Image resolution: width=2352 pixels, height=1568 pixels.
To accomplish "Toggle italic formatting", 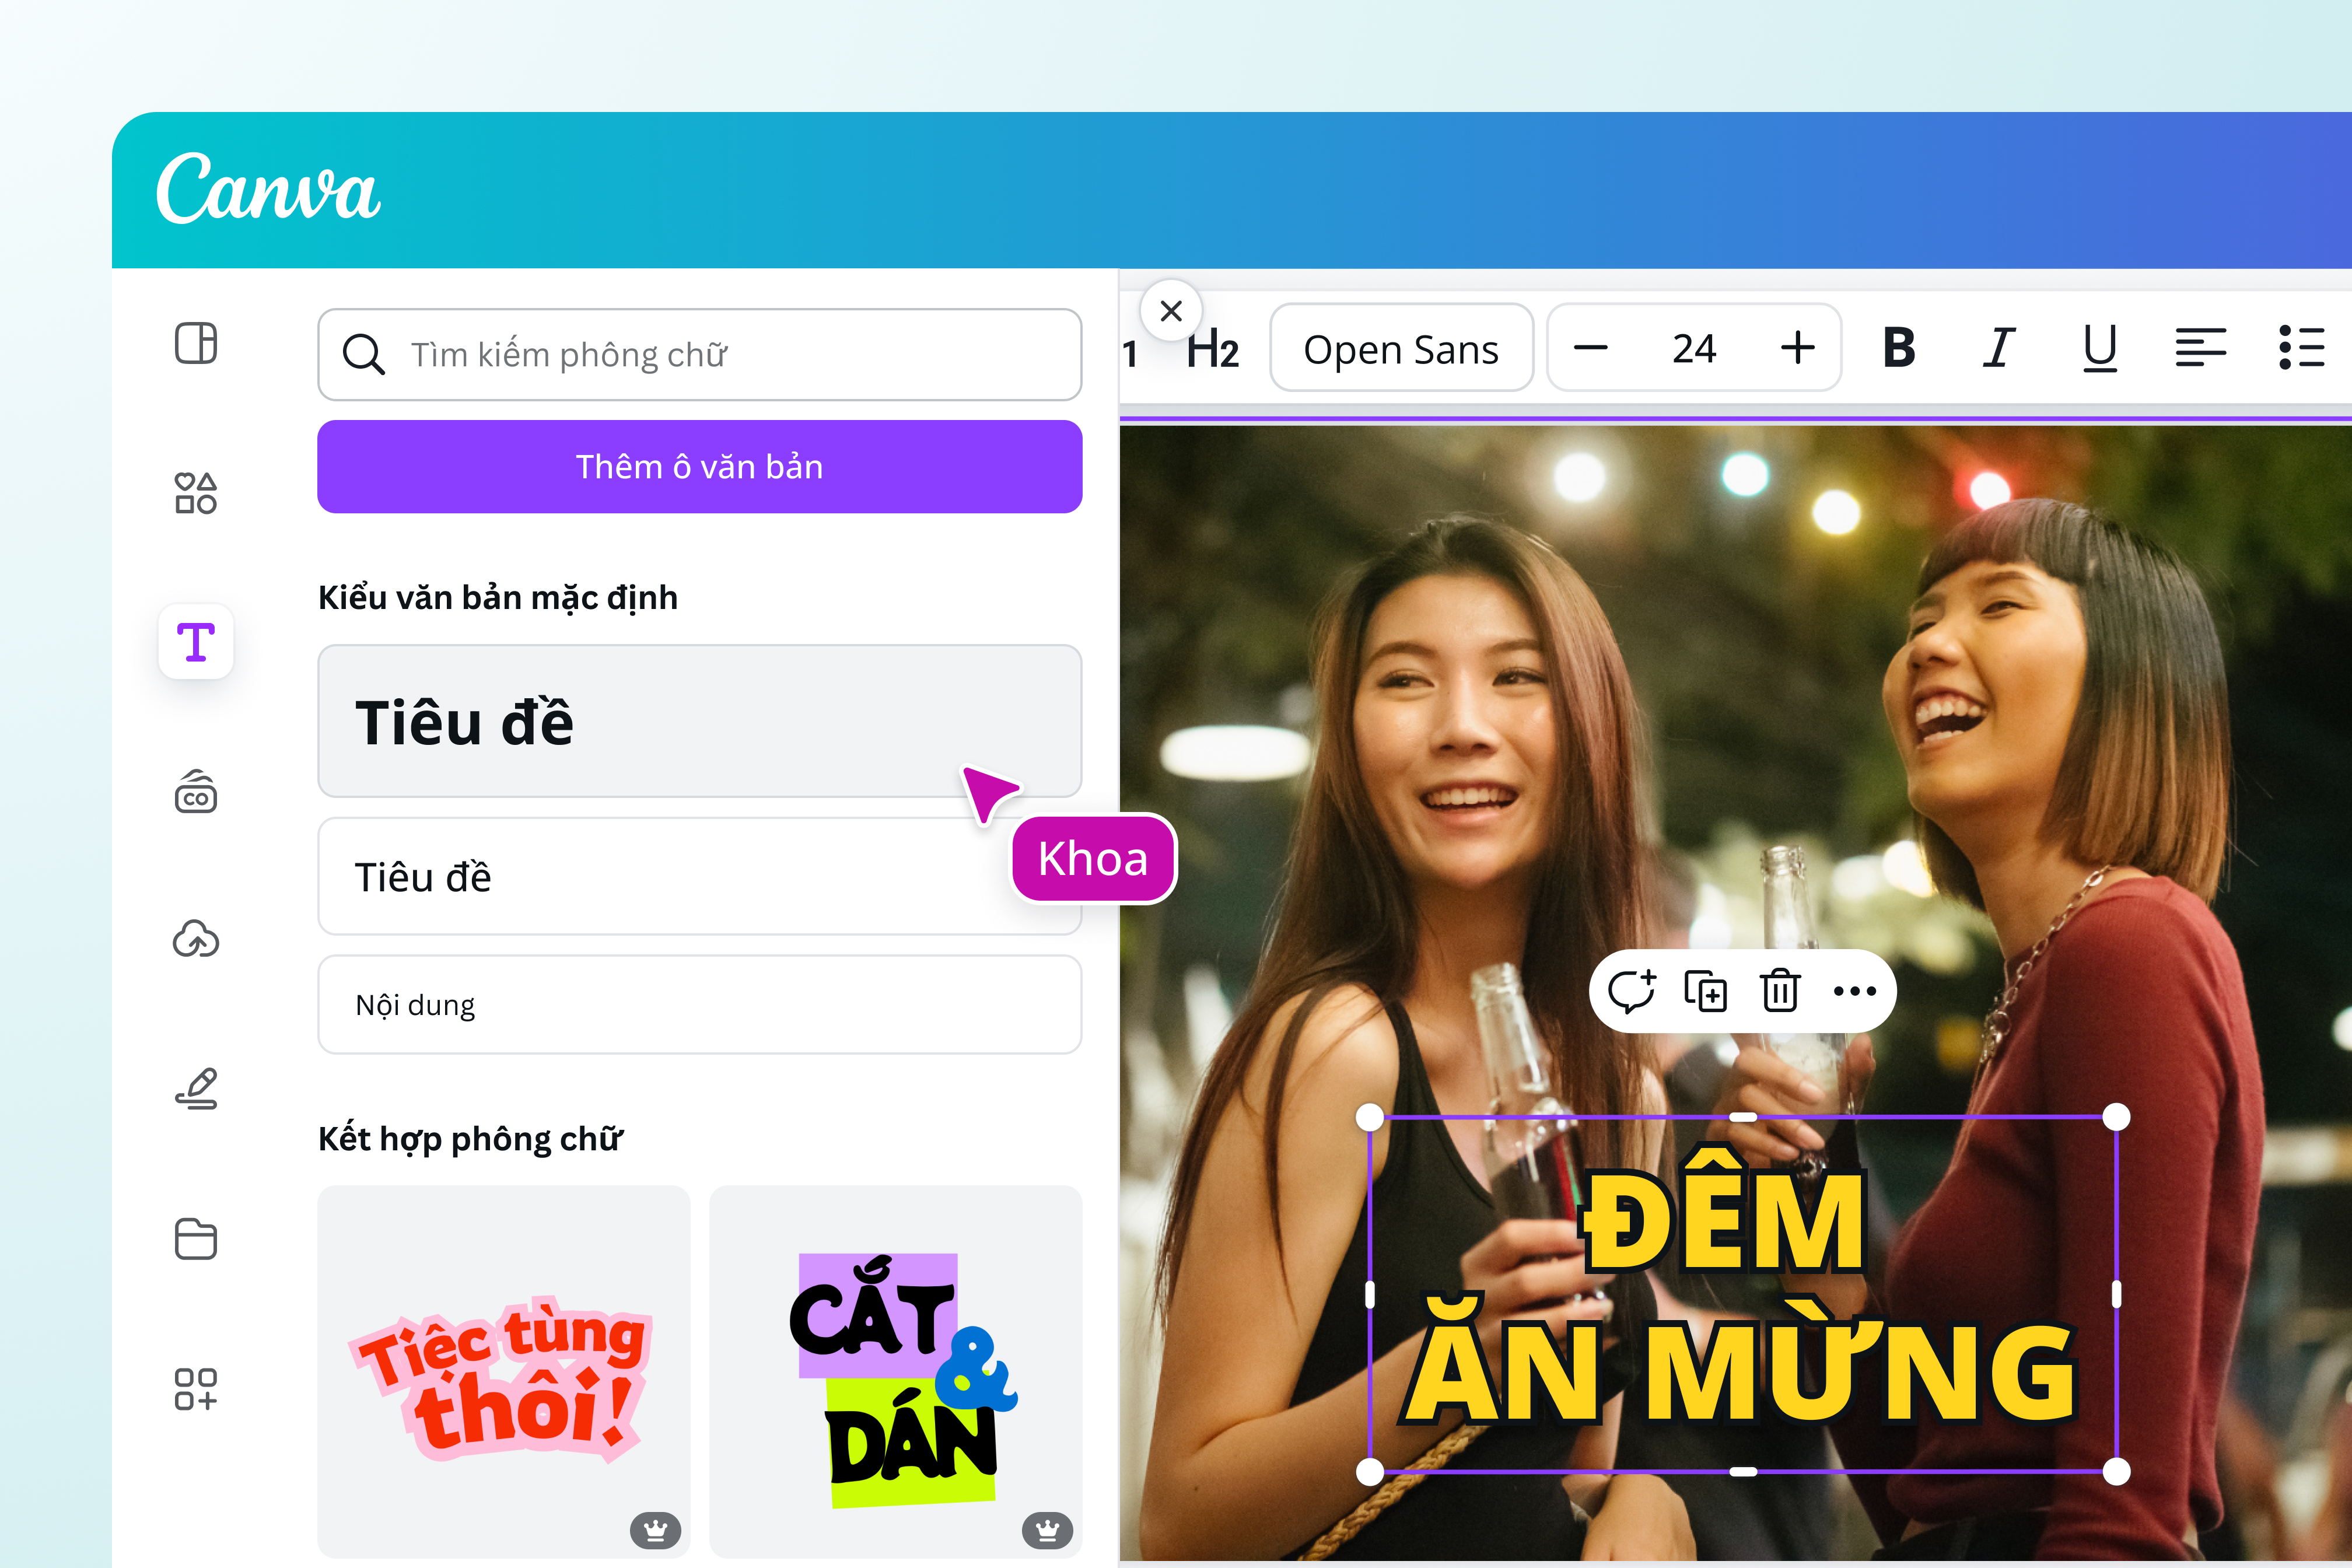I will 1999,348.
